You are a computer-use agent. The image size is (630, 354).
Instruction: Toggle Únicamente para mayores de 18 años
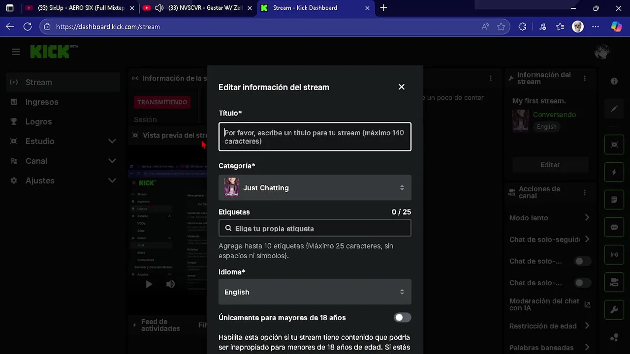402,318
